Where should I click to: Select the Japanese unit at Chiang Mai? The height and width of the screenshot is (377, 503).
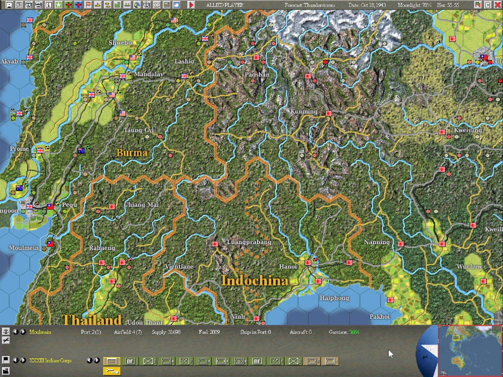pyautogui.click(x=112, y=206)
